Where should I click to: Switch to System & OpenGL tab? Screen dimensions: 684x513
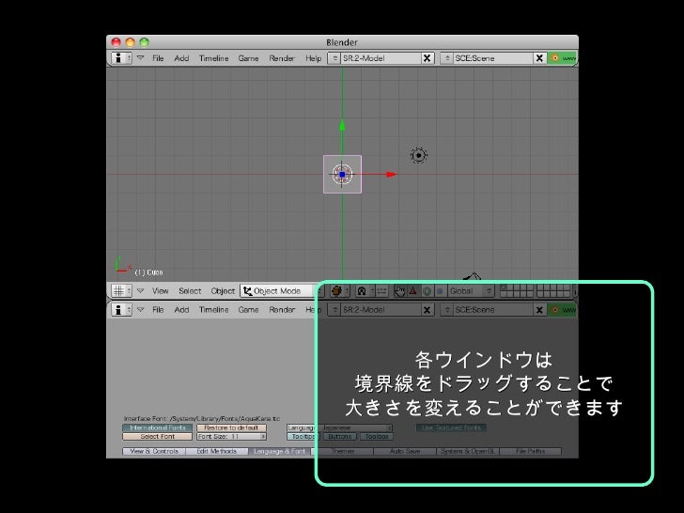tap(468, 451)
